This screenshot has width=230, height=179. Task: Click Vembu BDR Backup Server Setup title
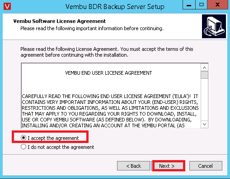[115, 7]
